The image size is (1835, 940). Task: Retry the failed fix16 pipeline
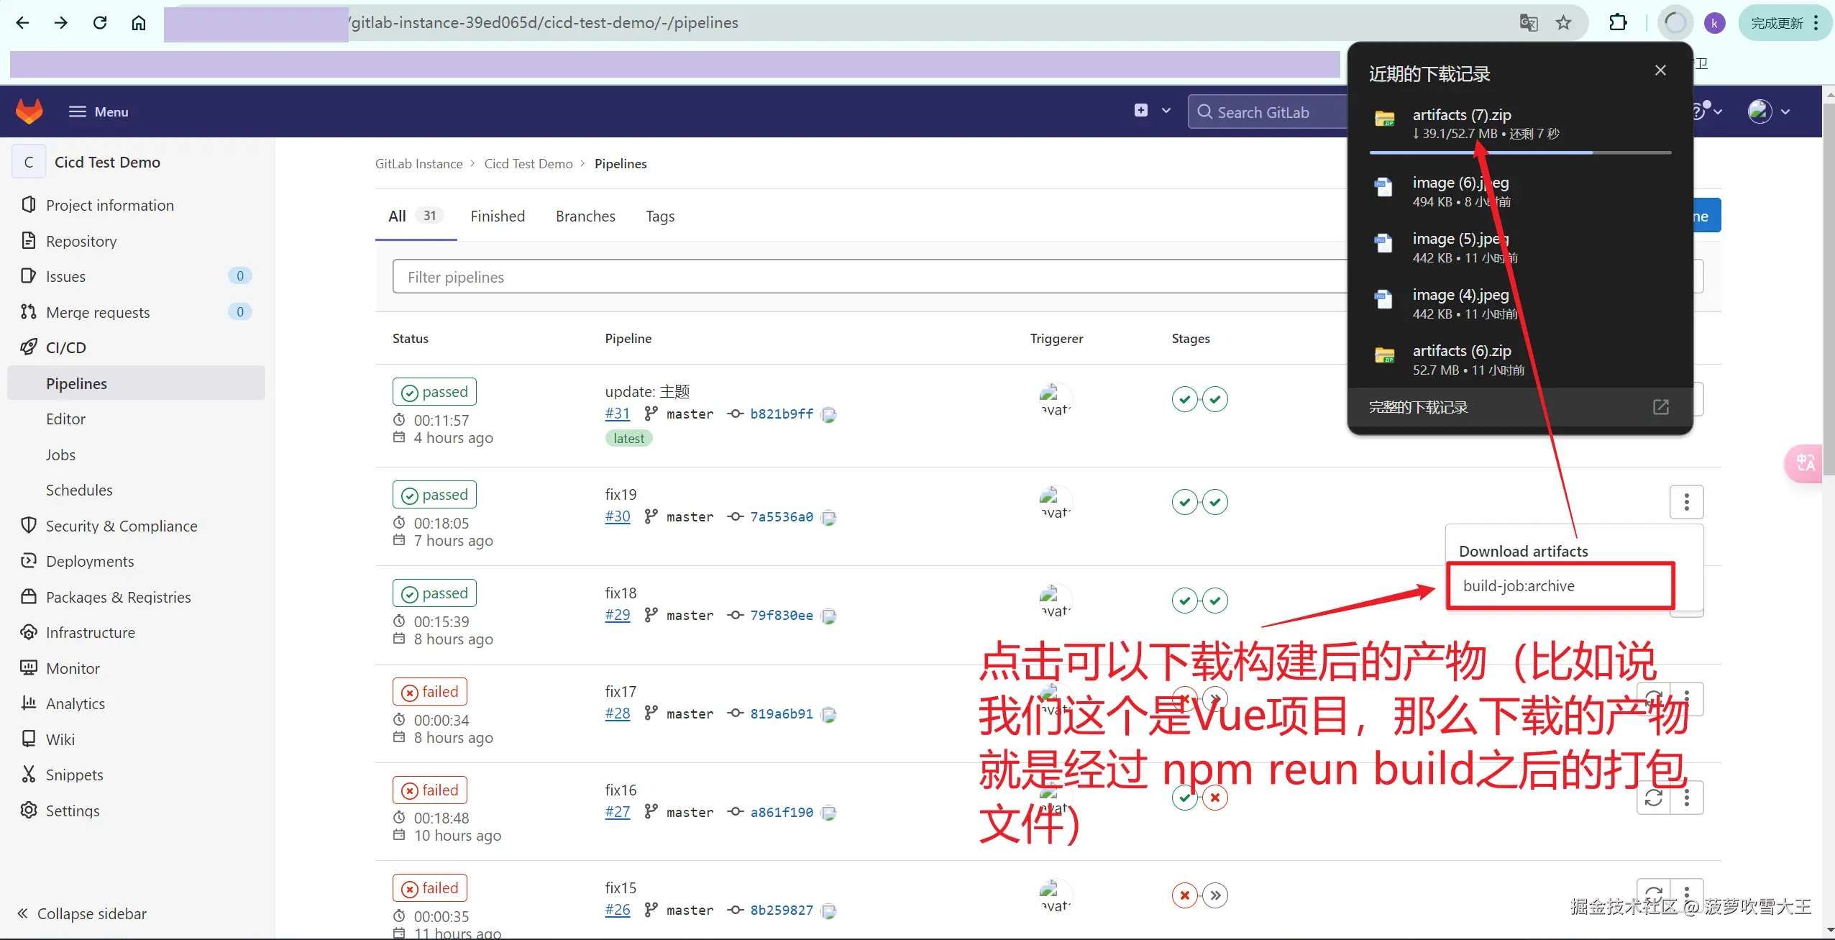pos(1653,798)
